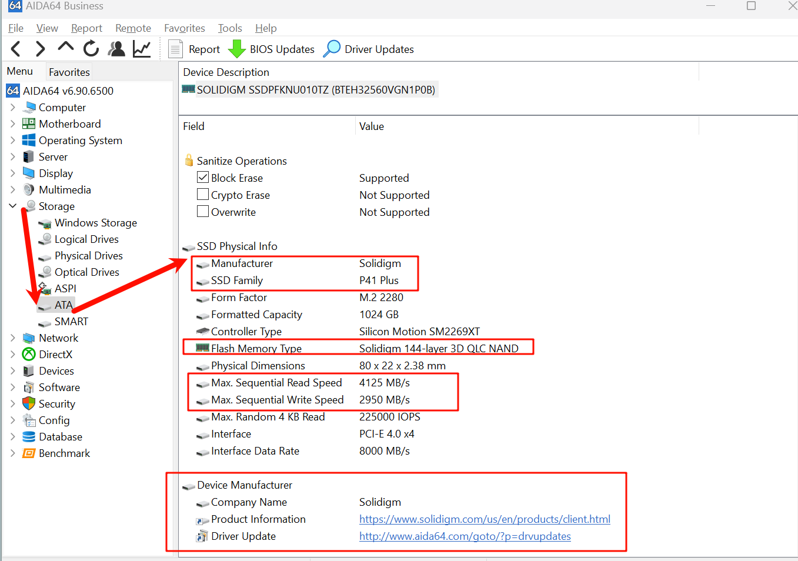798x561 pixels.
Task: Select the Multimedia speaker icon
Action: pos(29,189)
